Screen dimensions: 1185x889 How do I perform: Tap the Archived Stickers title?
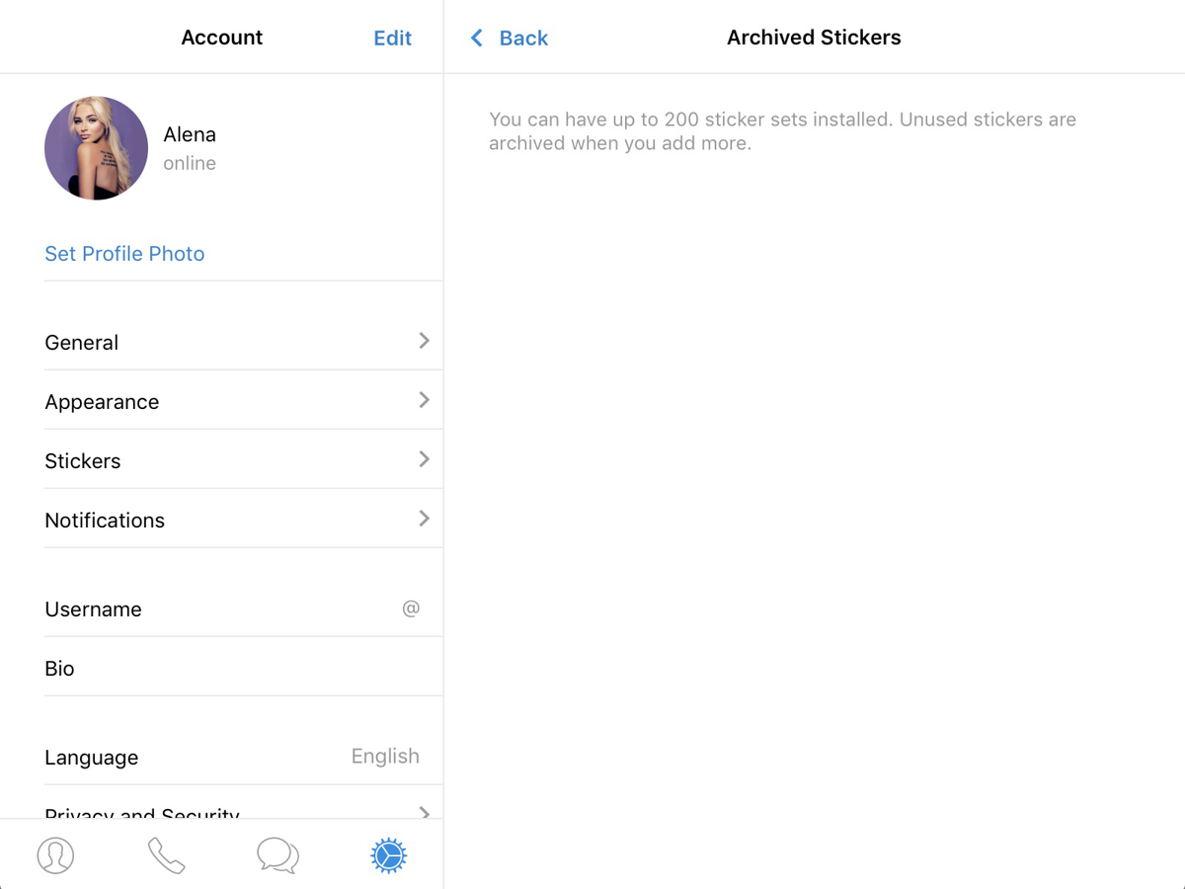tap(814, 38)
